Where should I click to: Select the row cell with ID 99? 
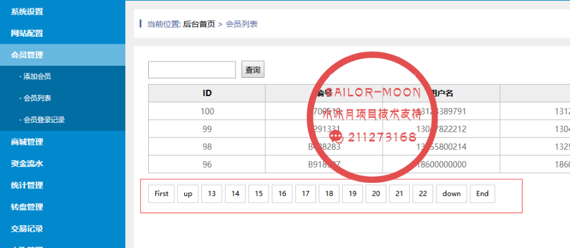coord(207,129)
